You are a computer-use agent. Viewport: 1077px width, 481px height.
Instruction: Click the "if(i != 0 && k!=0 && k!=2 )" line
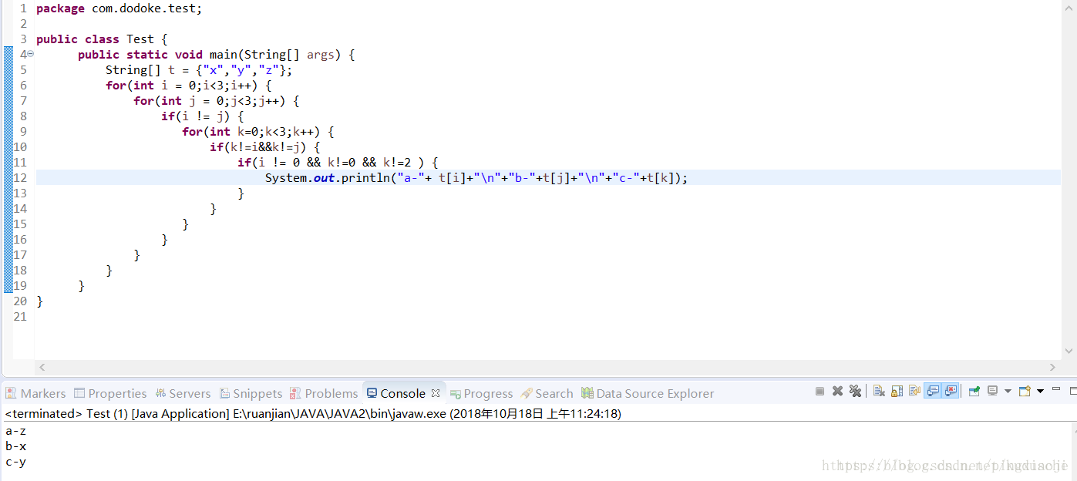coord(338,163)
